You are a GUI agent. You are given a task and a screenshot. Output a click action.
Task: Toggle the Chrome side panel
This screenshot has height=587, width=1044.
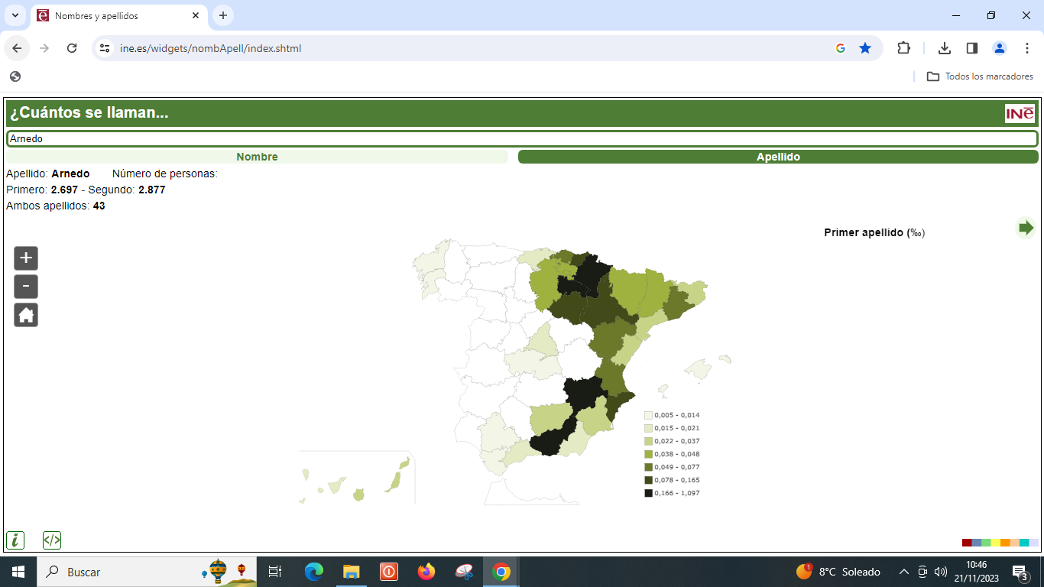pyautogui.click(x=972, y=48)
